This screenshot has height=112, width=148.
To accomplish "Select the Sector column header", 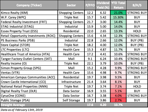I will 71,5.
